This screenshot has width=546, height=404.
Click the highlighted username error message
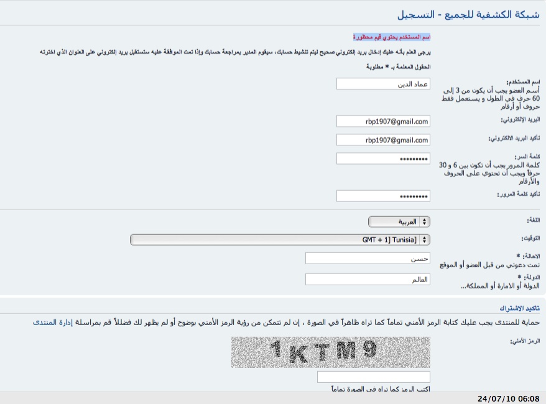coord(392,37)
